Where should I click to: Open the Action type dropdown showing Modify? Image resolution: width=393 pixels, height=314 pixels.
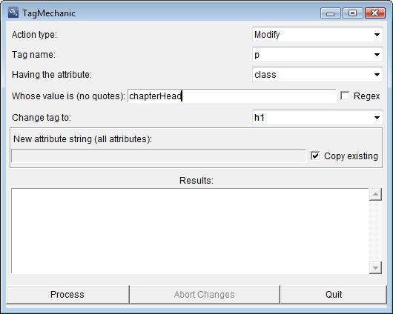tap(317, 35)
